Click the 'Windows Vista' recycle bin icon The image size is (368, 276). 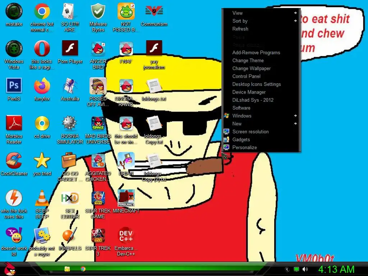pyautogui.click(x=14, y=49)
